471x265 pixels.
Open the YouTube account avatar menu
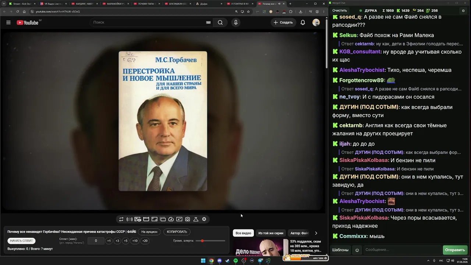coord(316,22)
